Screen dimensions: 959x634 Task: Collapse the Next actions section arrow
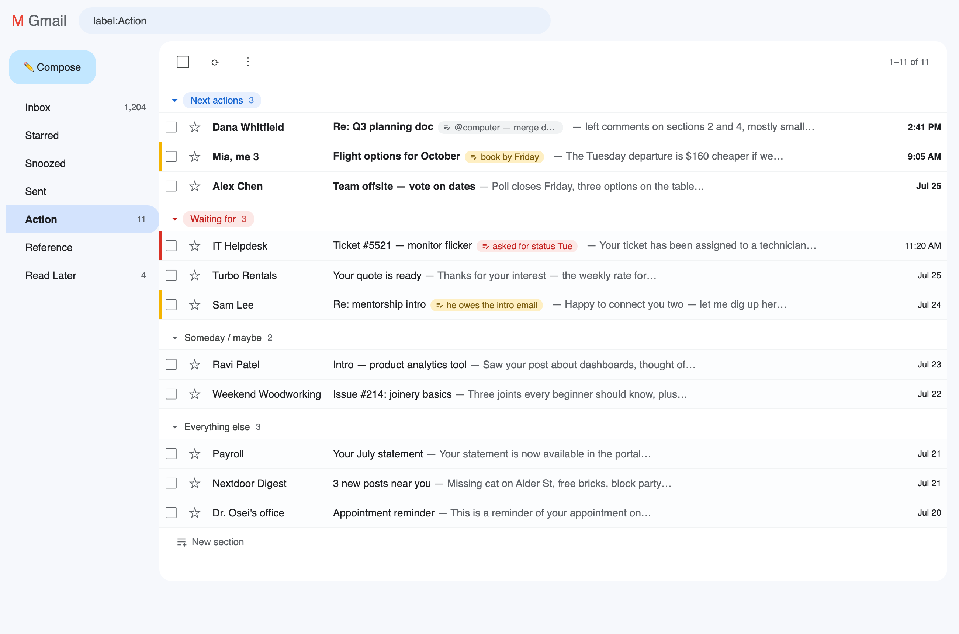pyautogui.click(x=175, y=100)
